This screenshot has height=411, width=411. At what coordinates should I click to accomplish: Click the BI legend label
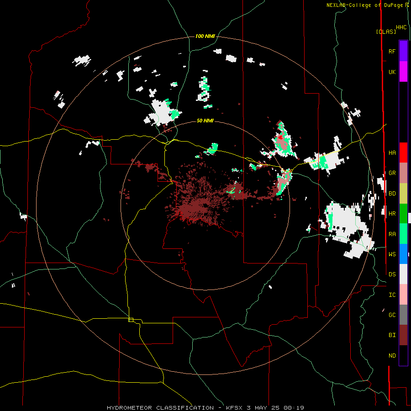(x=392, y=335)
